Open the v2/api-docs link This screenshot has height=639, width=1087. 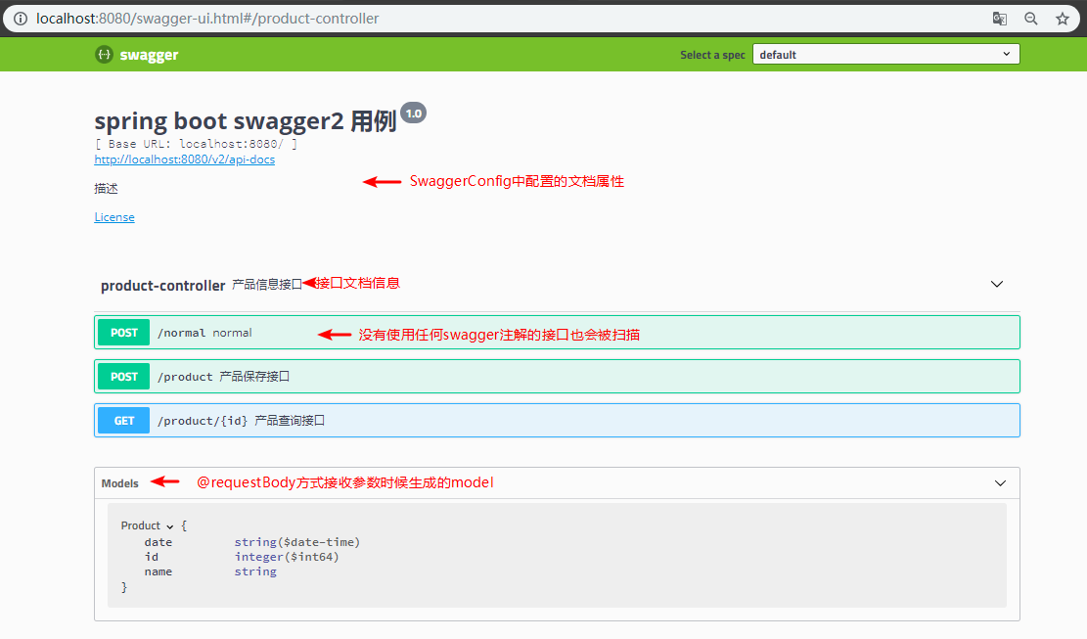coord(184,160)
